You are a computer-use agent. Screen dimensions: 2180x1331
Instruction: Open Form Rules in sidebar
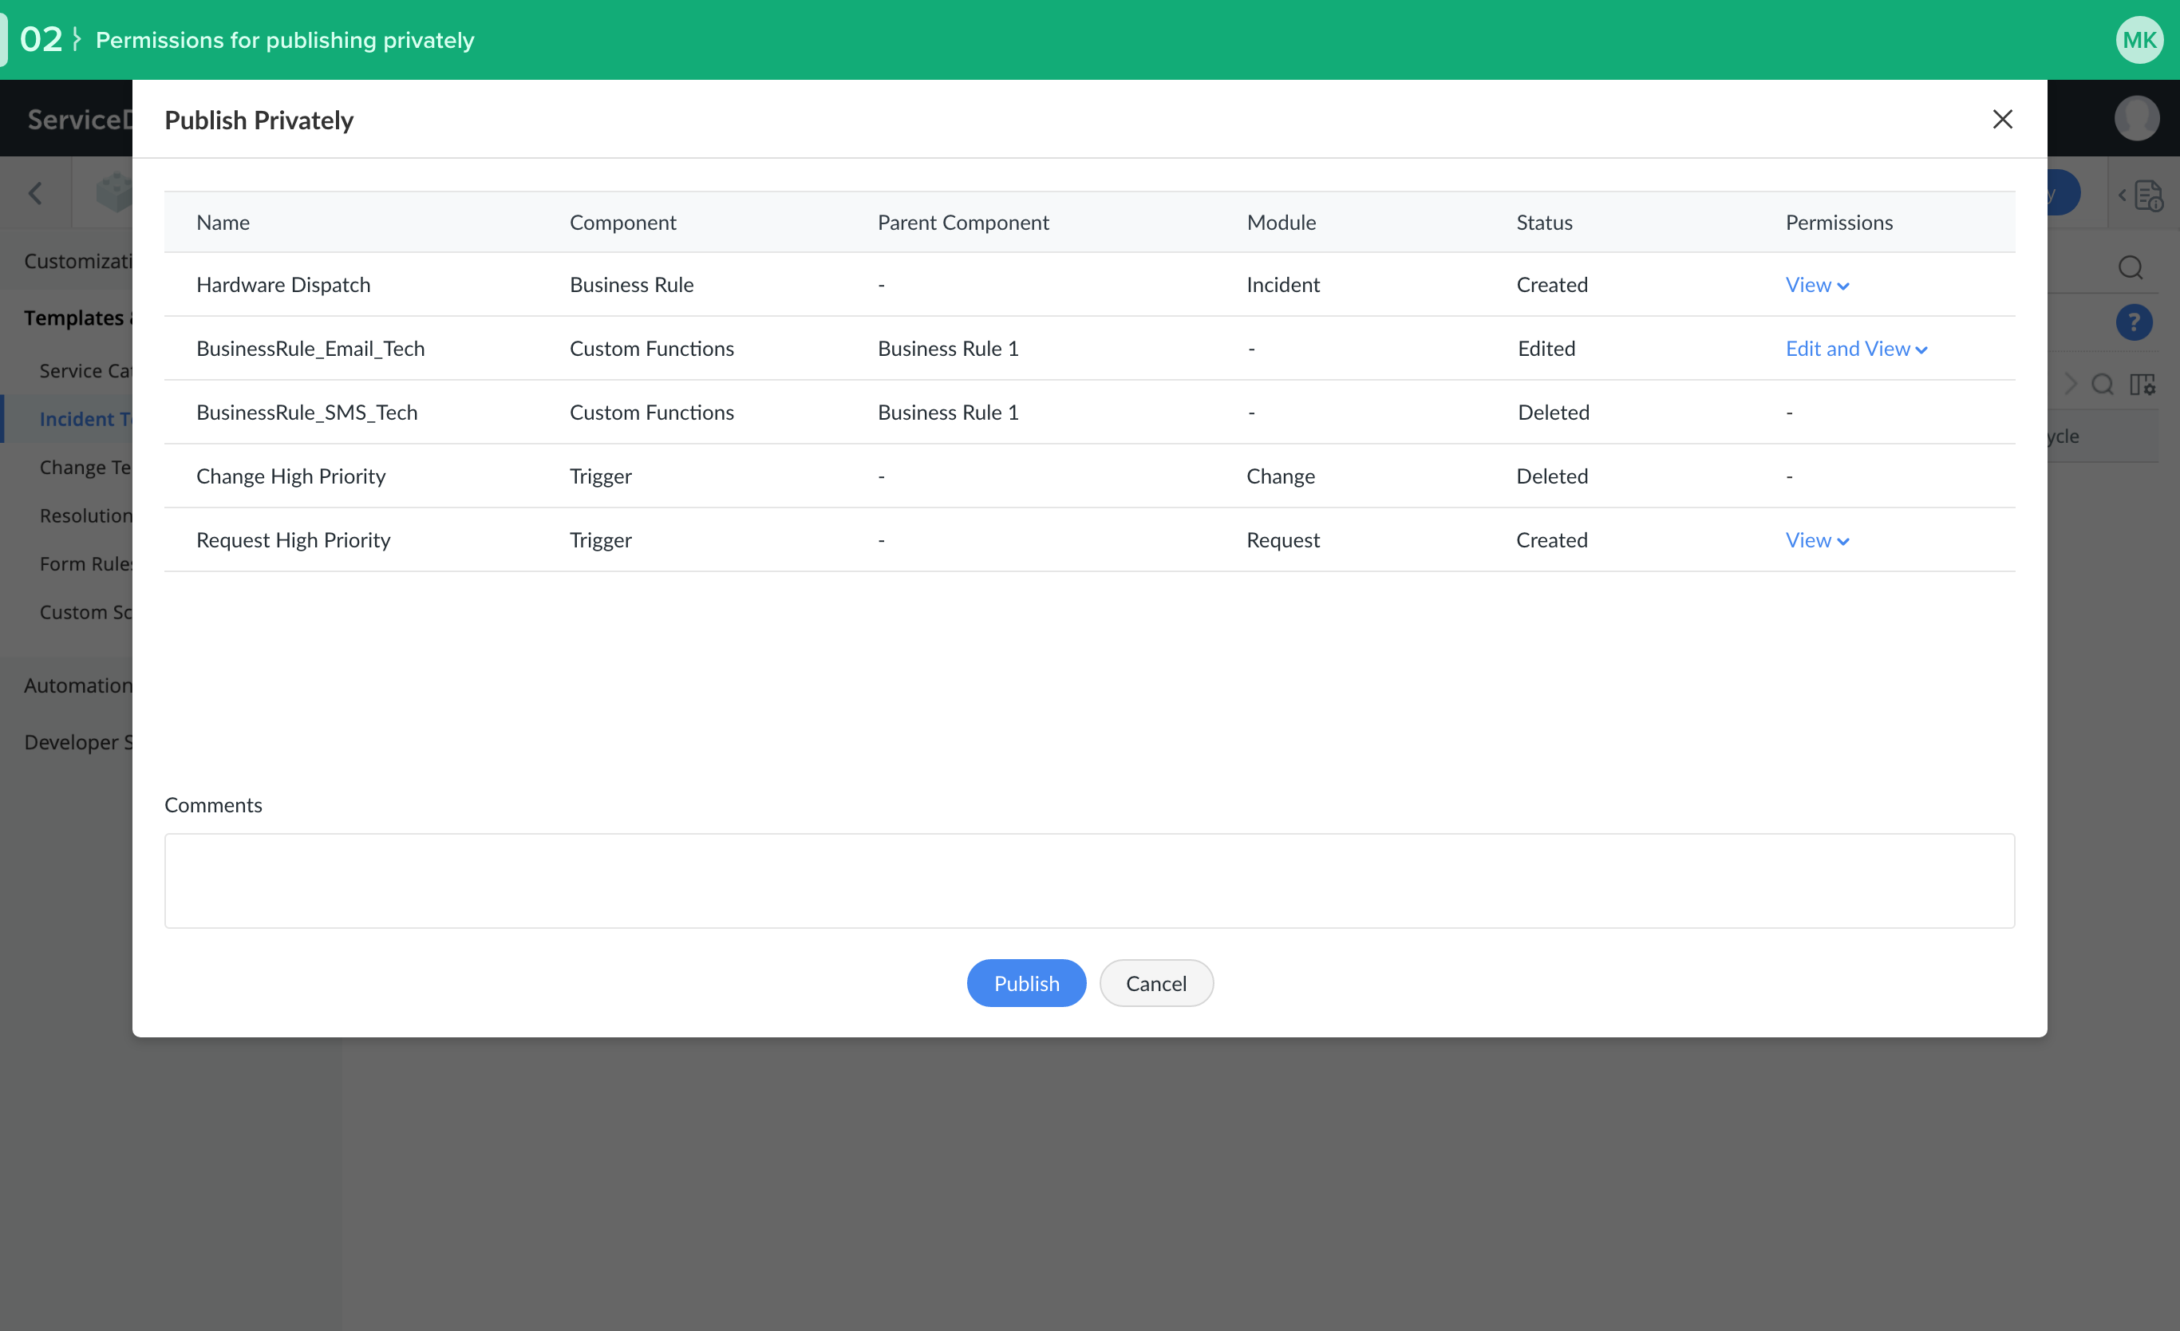tap(86, 563)
